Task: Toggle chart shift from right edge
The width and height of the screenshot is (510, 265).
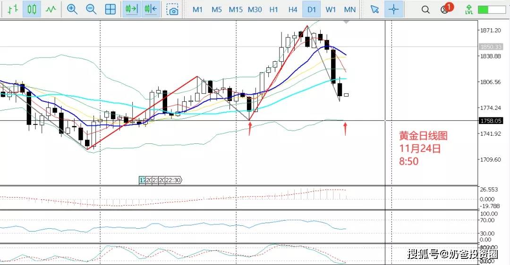Action: (151, 9)
